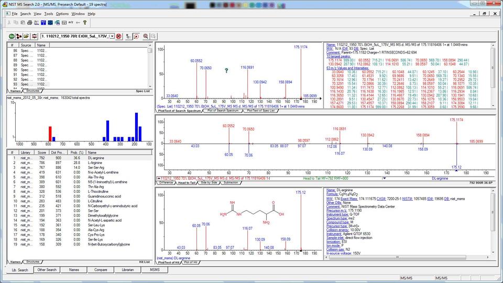Image resolution: width=503 pixels, height=283 pixels.
Task: Click the Print icon in toolbar
Action: pos(29,23)
